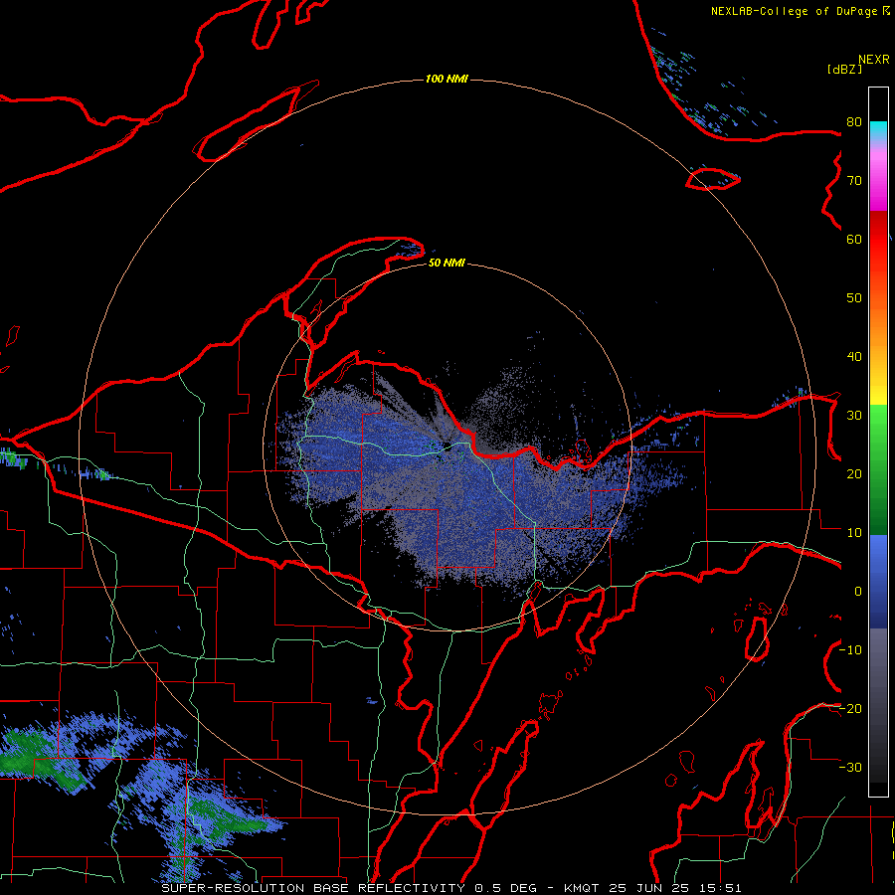Click the dBZ units label above the scale
The image size is (895, 895).
tap(844, 69)
